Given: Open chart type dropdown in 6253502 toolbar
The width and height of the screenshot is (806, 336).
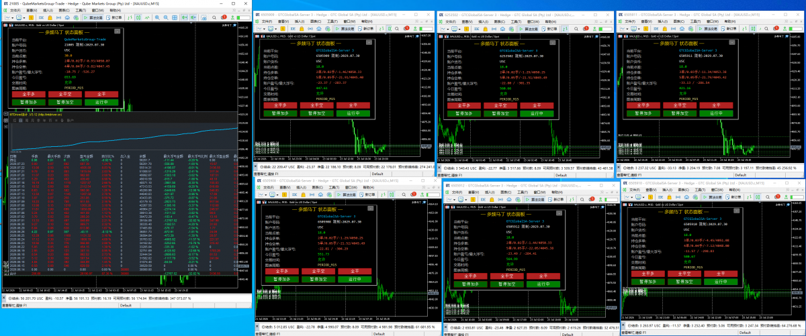Looking at the screenshot, I should pos(445,28).
